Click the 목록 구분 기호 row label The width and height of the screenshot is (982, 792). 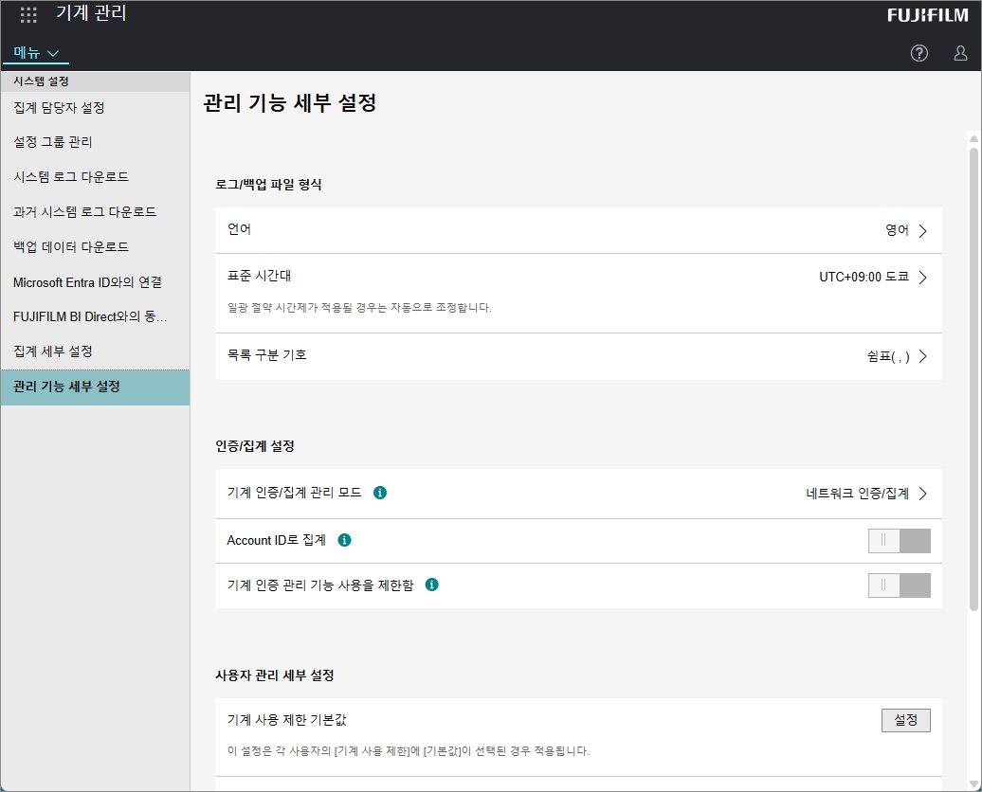(266, 355)
